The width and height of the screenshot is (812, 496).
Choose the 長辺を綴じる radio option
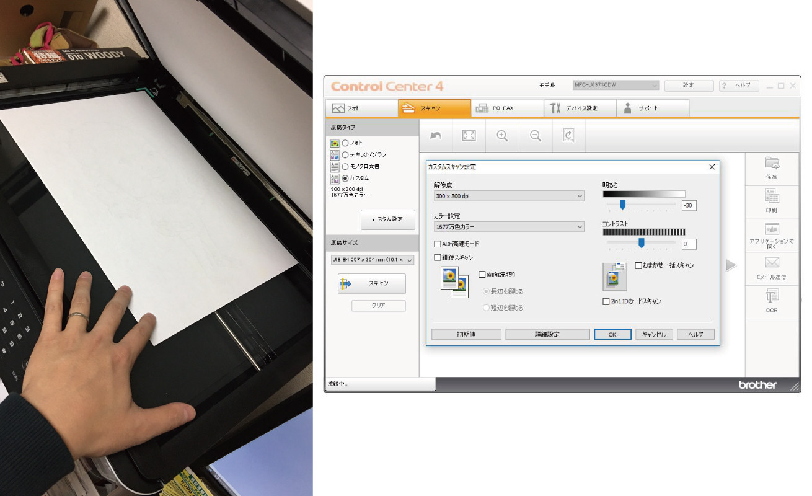tap(486, 291)
